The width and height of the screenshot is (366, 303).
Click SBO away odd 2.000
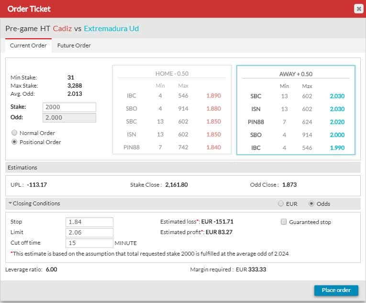point(337,135)
